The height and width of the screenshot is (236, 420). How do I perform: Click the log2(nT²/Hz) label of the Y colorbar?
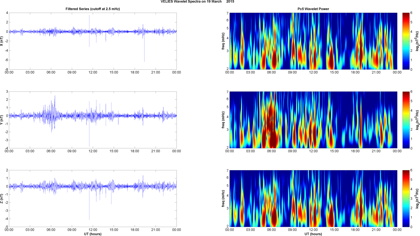coord(417,120)
